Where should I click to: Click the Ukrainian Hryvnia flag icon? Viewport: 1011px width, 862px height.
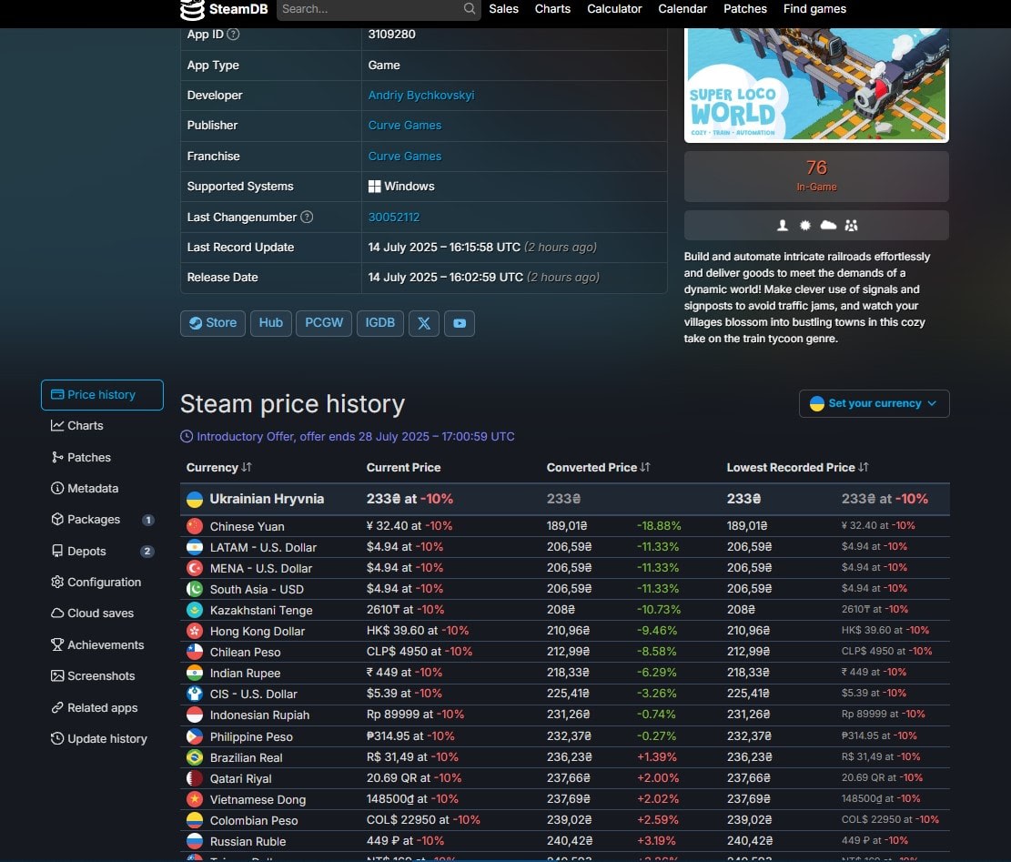(x=194, y=499)
